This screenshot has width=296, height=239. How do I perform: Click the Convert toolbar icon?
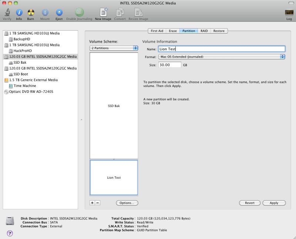click(x=120, y=12)
